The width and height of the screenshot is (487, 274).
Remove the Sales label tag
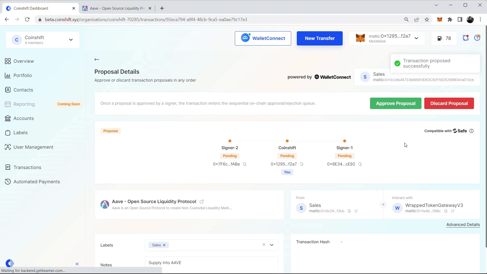tap(164, 245)
